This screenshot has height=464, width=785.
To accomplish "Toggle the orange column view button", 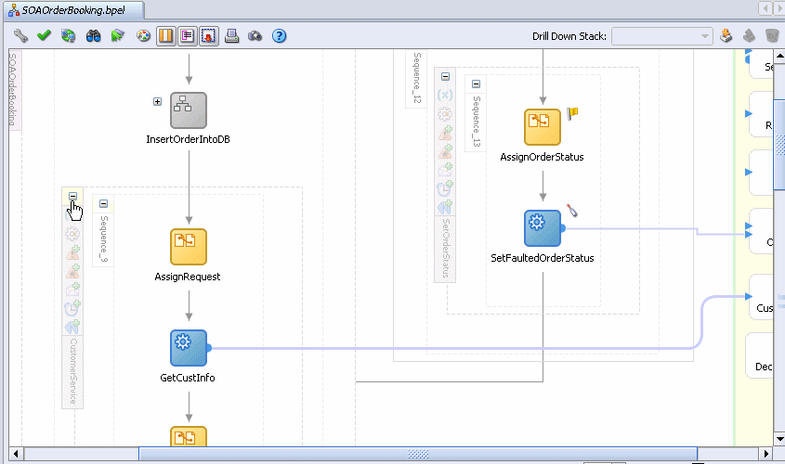I will coord(167,36).
